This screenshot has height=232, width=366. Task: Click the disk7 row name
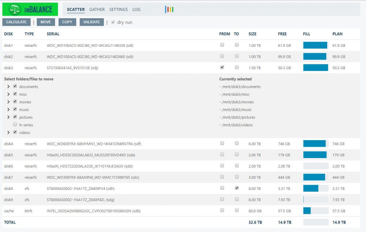[8, 177]
